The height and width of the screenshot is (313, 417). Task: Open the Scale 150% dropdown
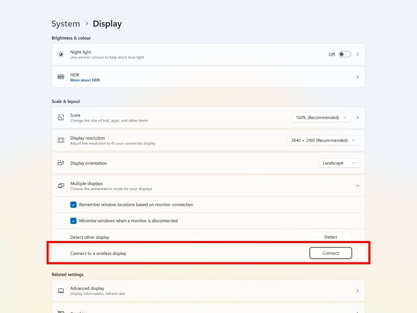[321, 118]
